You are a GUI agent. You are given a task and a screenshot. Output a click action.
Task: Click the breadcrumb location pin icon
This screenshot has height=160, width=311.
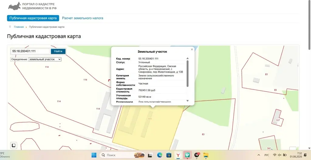(x=10, y=27)
